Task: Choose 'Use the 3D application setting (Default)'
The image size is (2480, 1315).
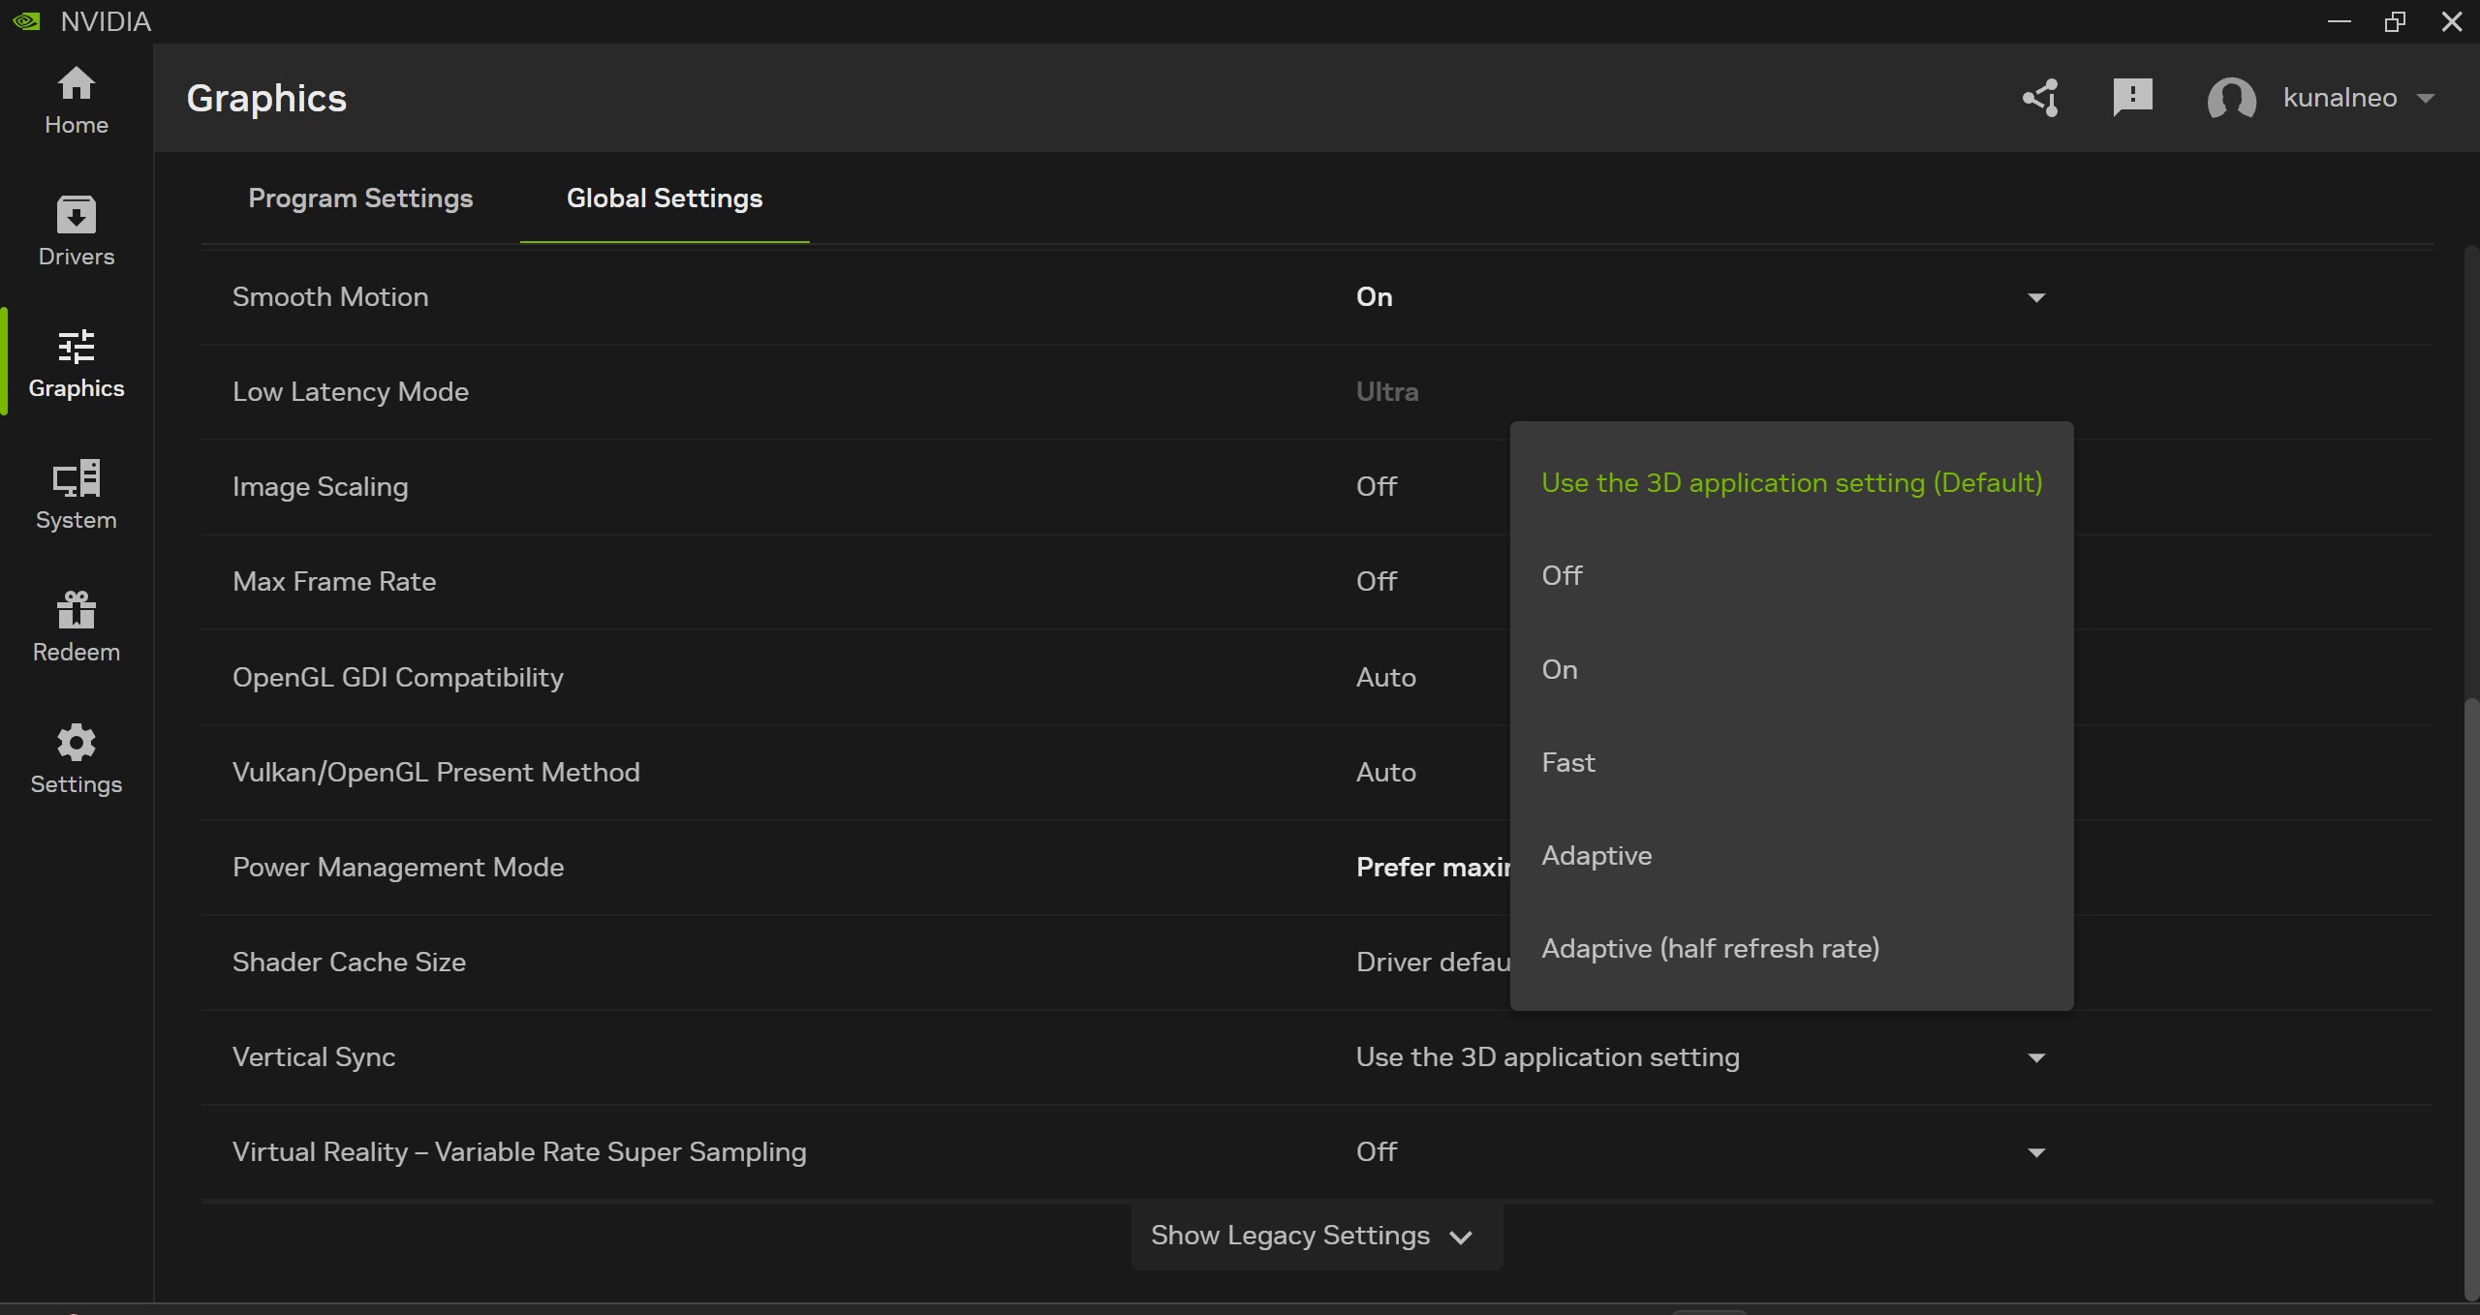Action: (1791, 483)
